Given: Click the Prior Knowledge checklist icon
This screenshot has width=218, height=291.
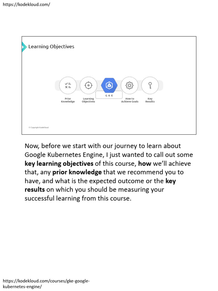Looking at the screenshot, I should (x=68, y=85).
